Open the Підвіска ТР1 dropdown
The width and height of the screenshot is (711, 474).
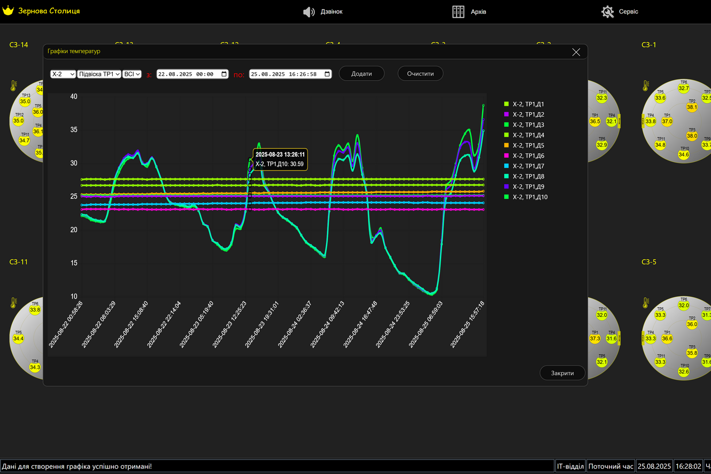coord(99,74)
